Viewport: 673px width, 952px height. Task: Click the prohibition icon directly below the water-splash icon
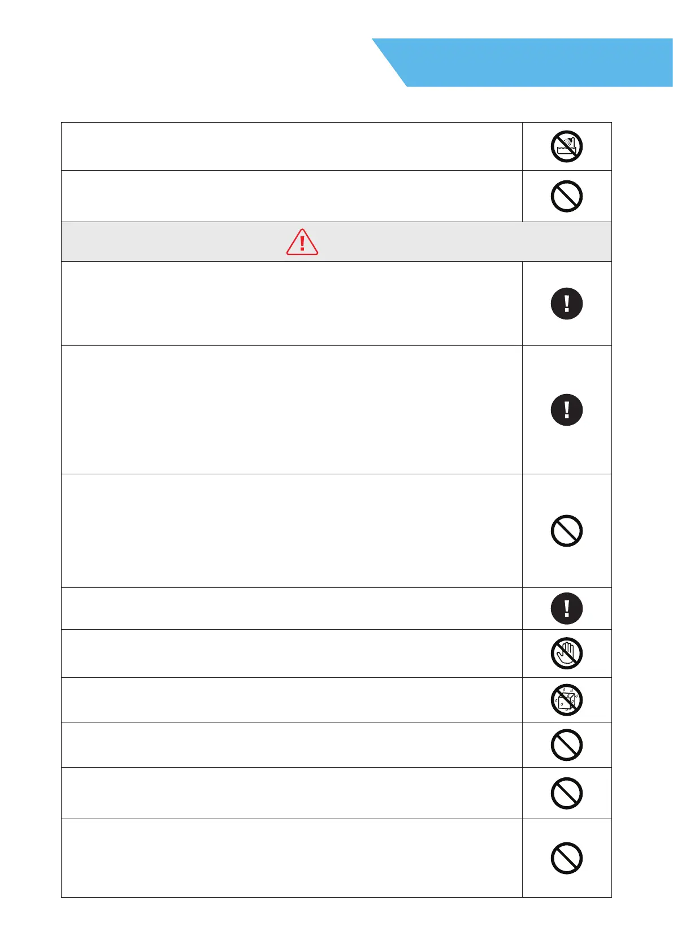click(x=566, y=745)
